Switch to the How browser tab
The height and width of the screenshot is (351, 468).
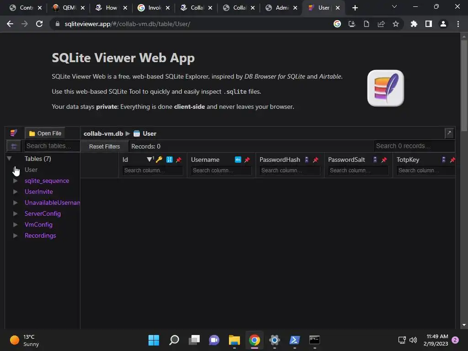coord(111,8)
